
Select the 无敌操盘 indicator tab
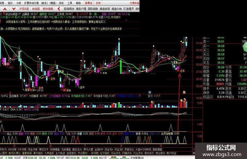click(66, 149)
